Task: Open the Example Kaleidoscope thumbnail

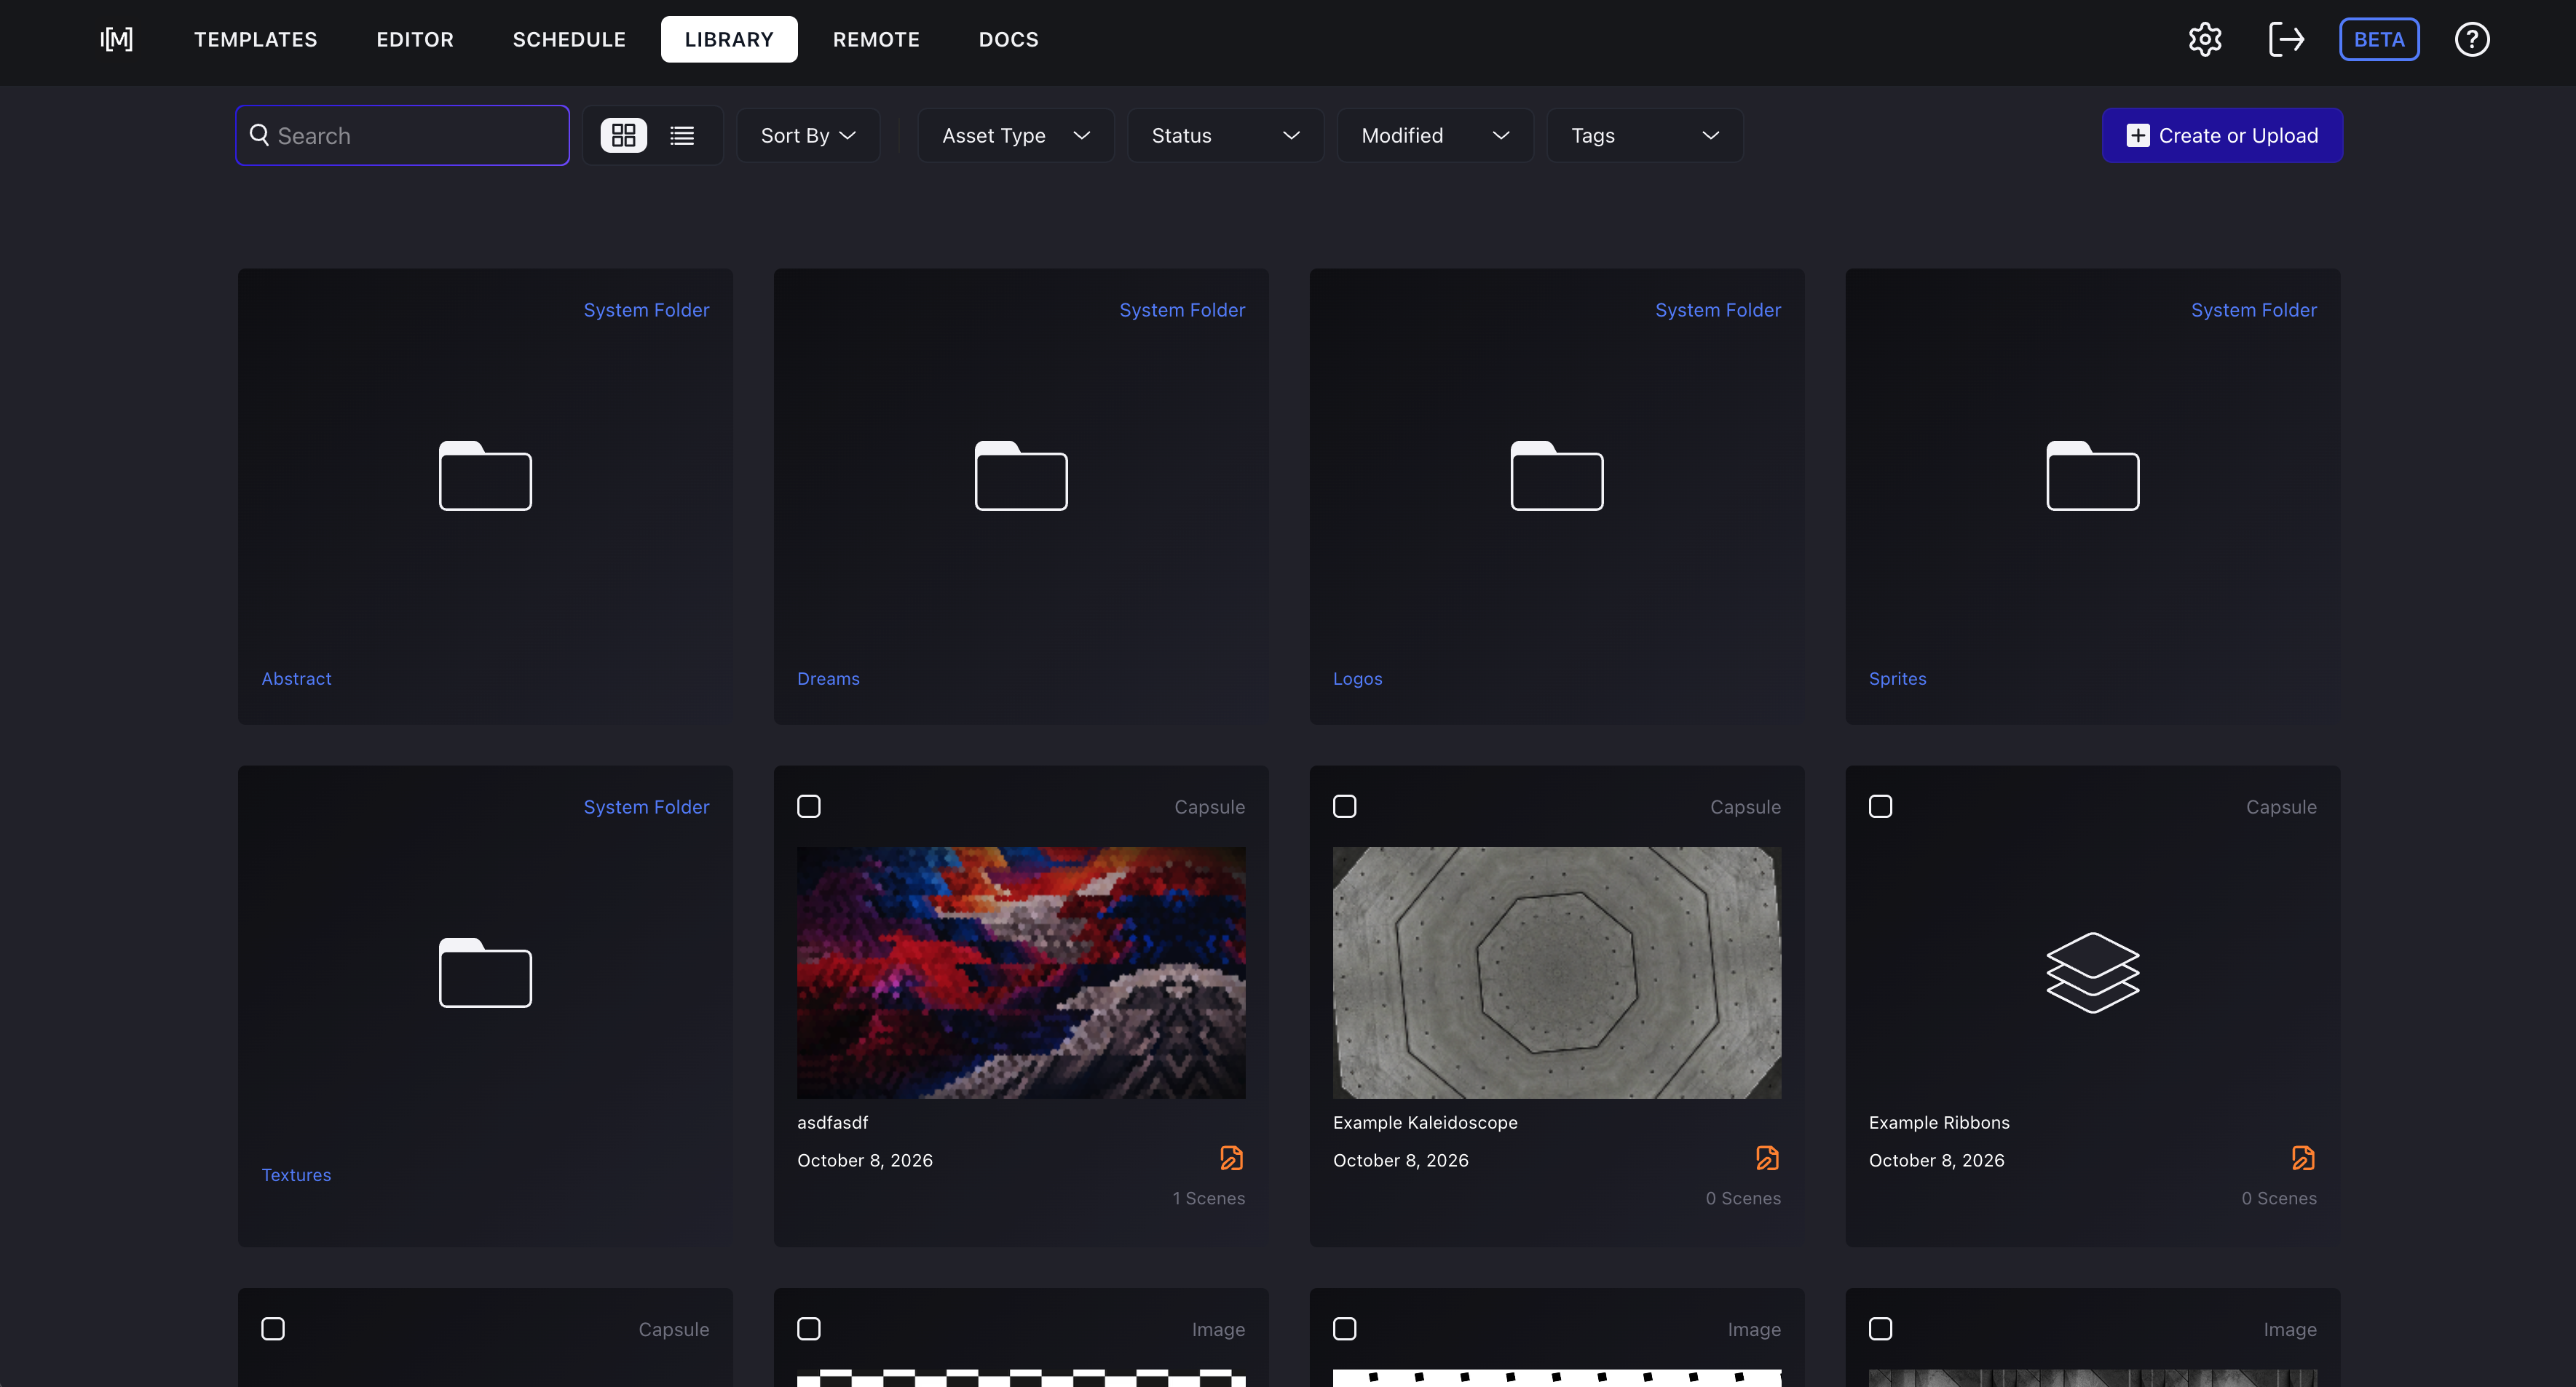Action: [1557, 972]
